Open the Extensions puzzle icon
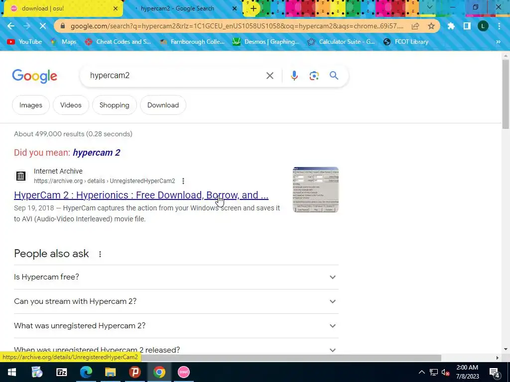Image resolution: width=510 pixels, height=382 pixels. pyautogui.click(x=451, y=26)
